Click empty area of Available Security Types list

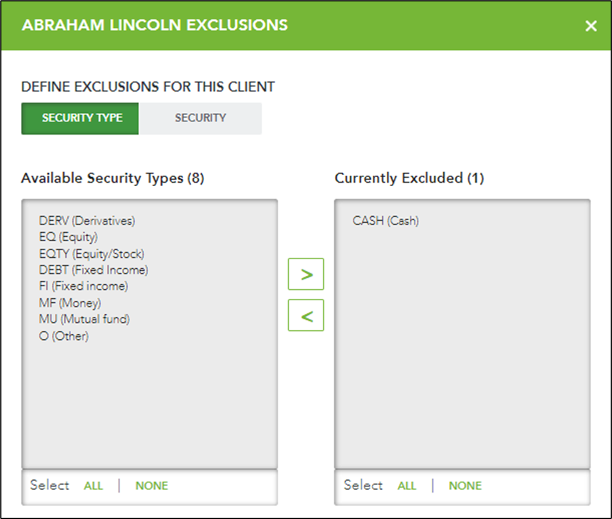click(149, 406)
